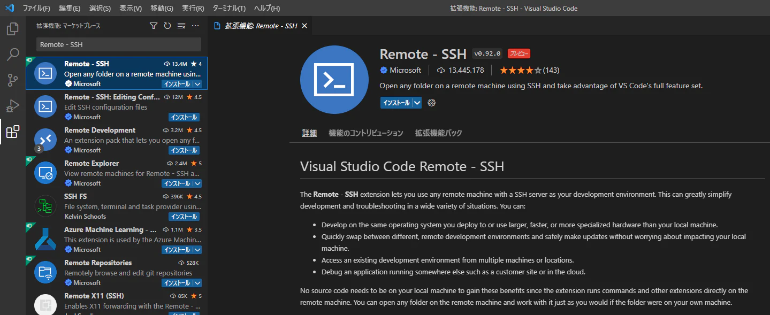
Task: Expand install dropdown on Remote Explorer row
Action: 197,183
